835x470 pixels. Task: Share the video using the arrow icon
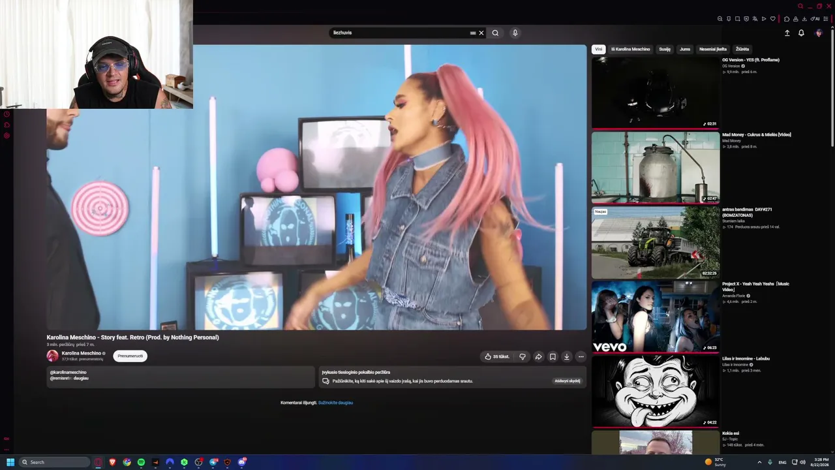pyautogui.click(x=538, y=356)
